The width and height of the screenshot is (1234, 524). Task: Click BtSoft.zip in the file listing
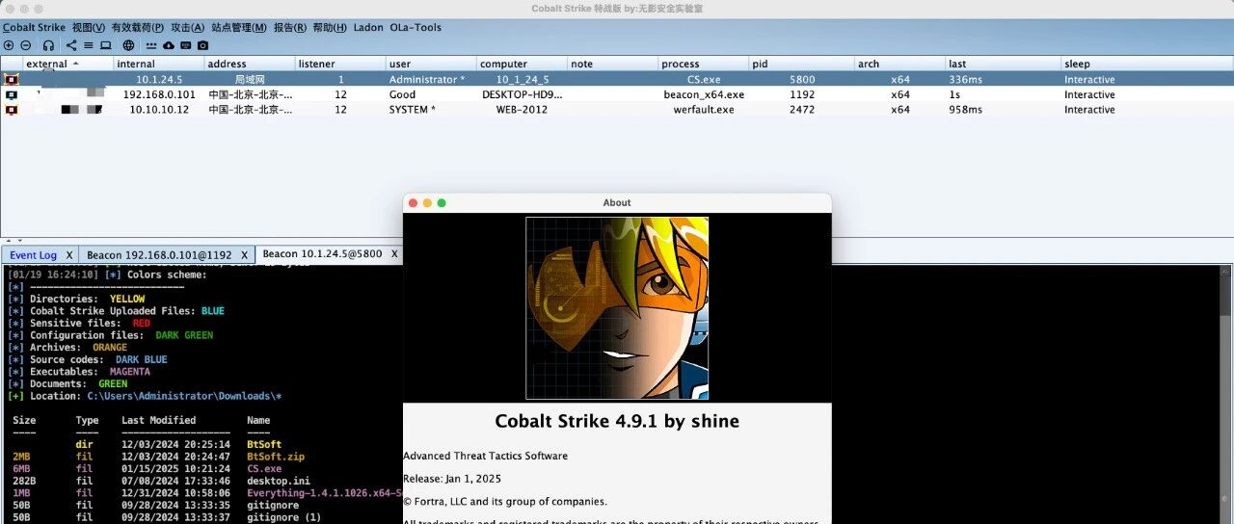pos(276,457)
